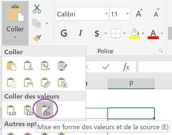172x135 pixels.
Task: Copy selection with the copy icon
Action: [36, 23]
